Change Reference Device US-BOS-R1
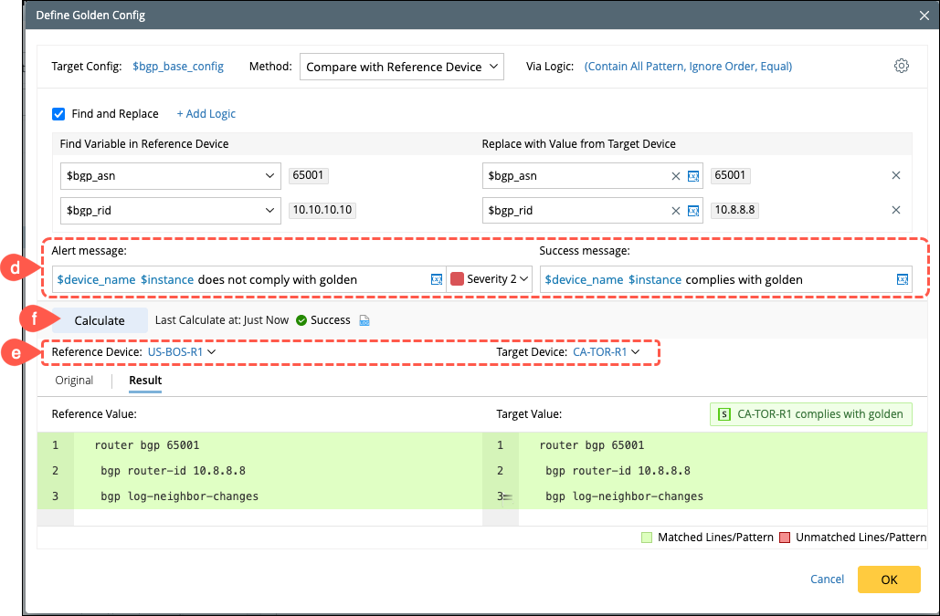Image resolution: width=940 pixels, height=616 pixels. [181, 351]
